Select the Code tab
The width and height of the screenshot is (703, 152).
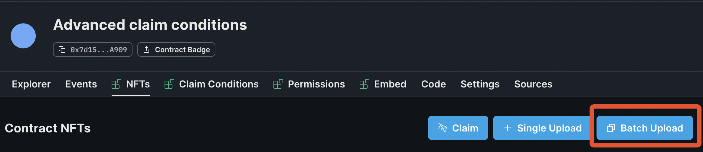click(433, 84)
